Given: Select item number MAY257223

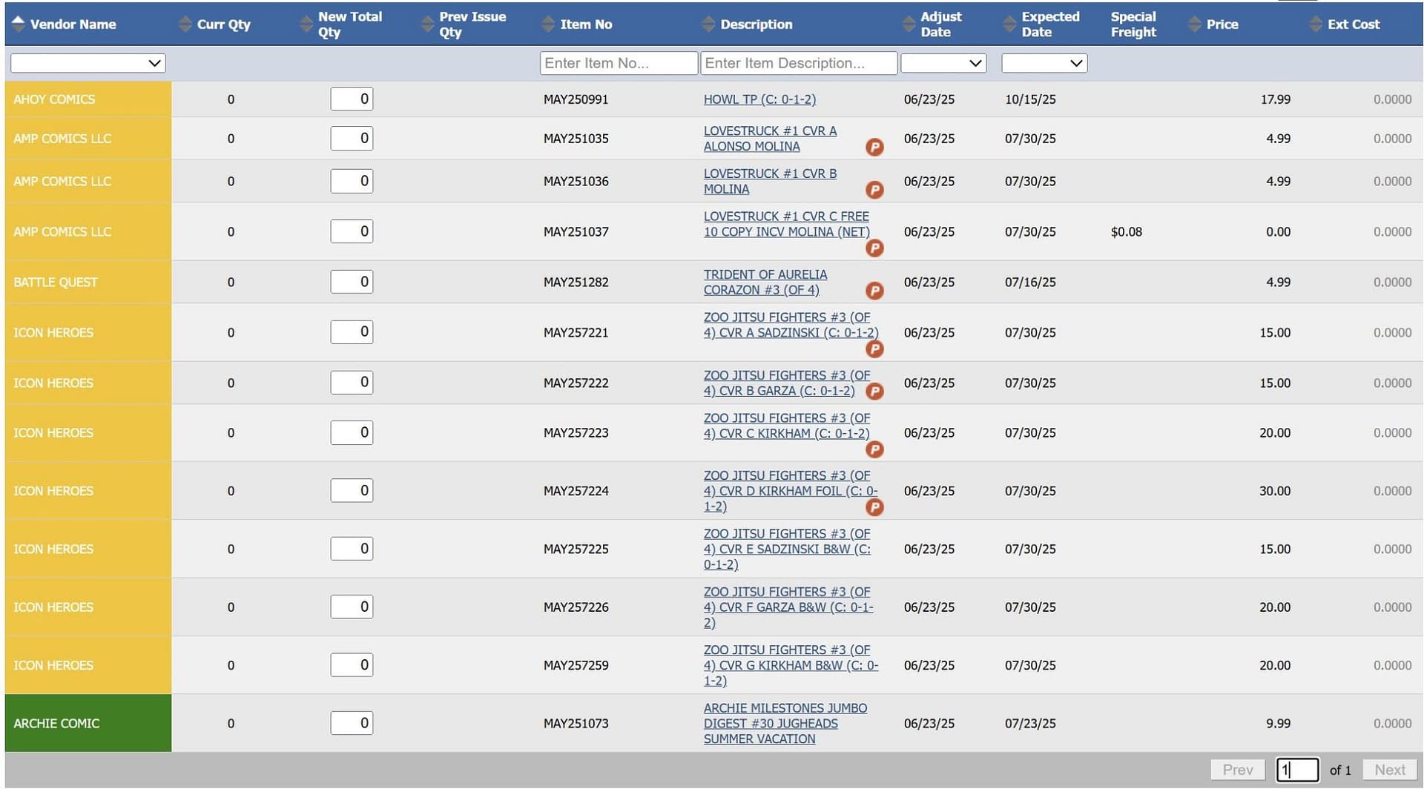Looking at the screenshot, I should coord(576,433).
